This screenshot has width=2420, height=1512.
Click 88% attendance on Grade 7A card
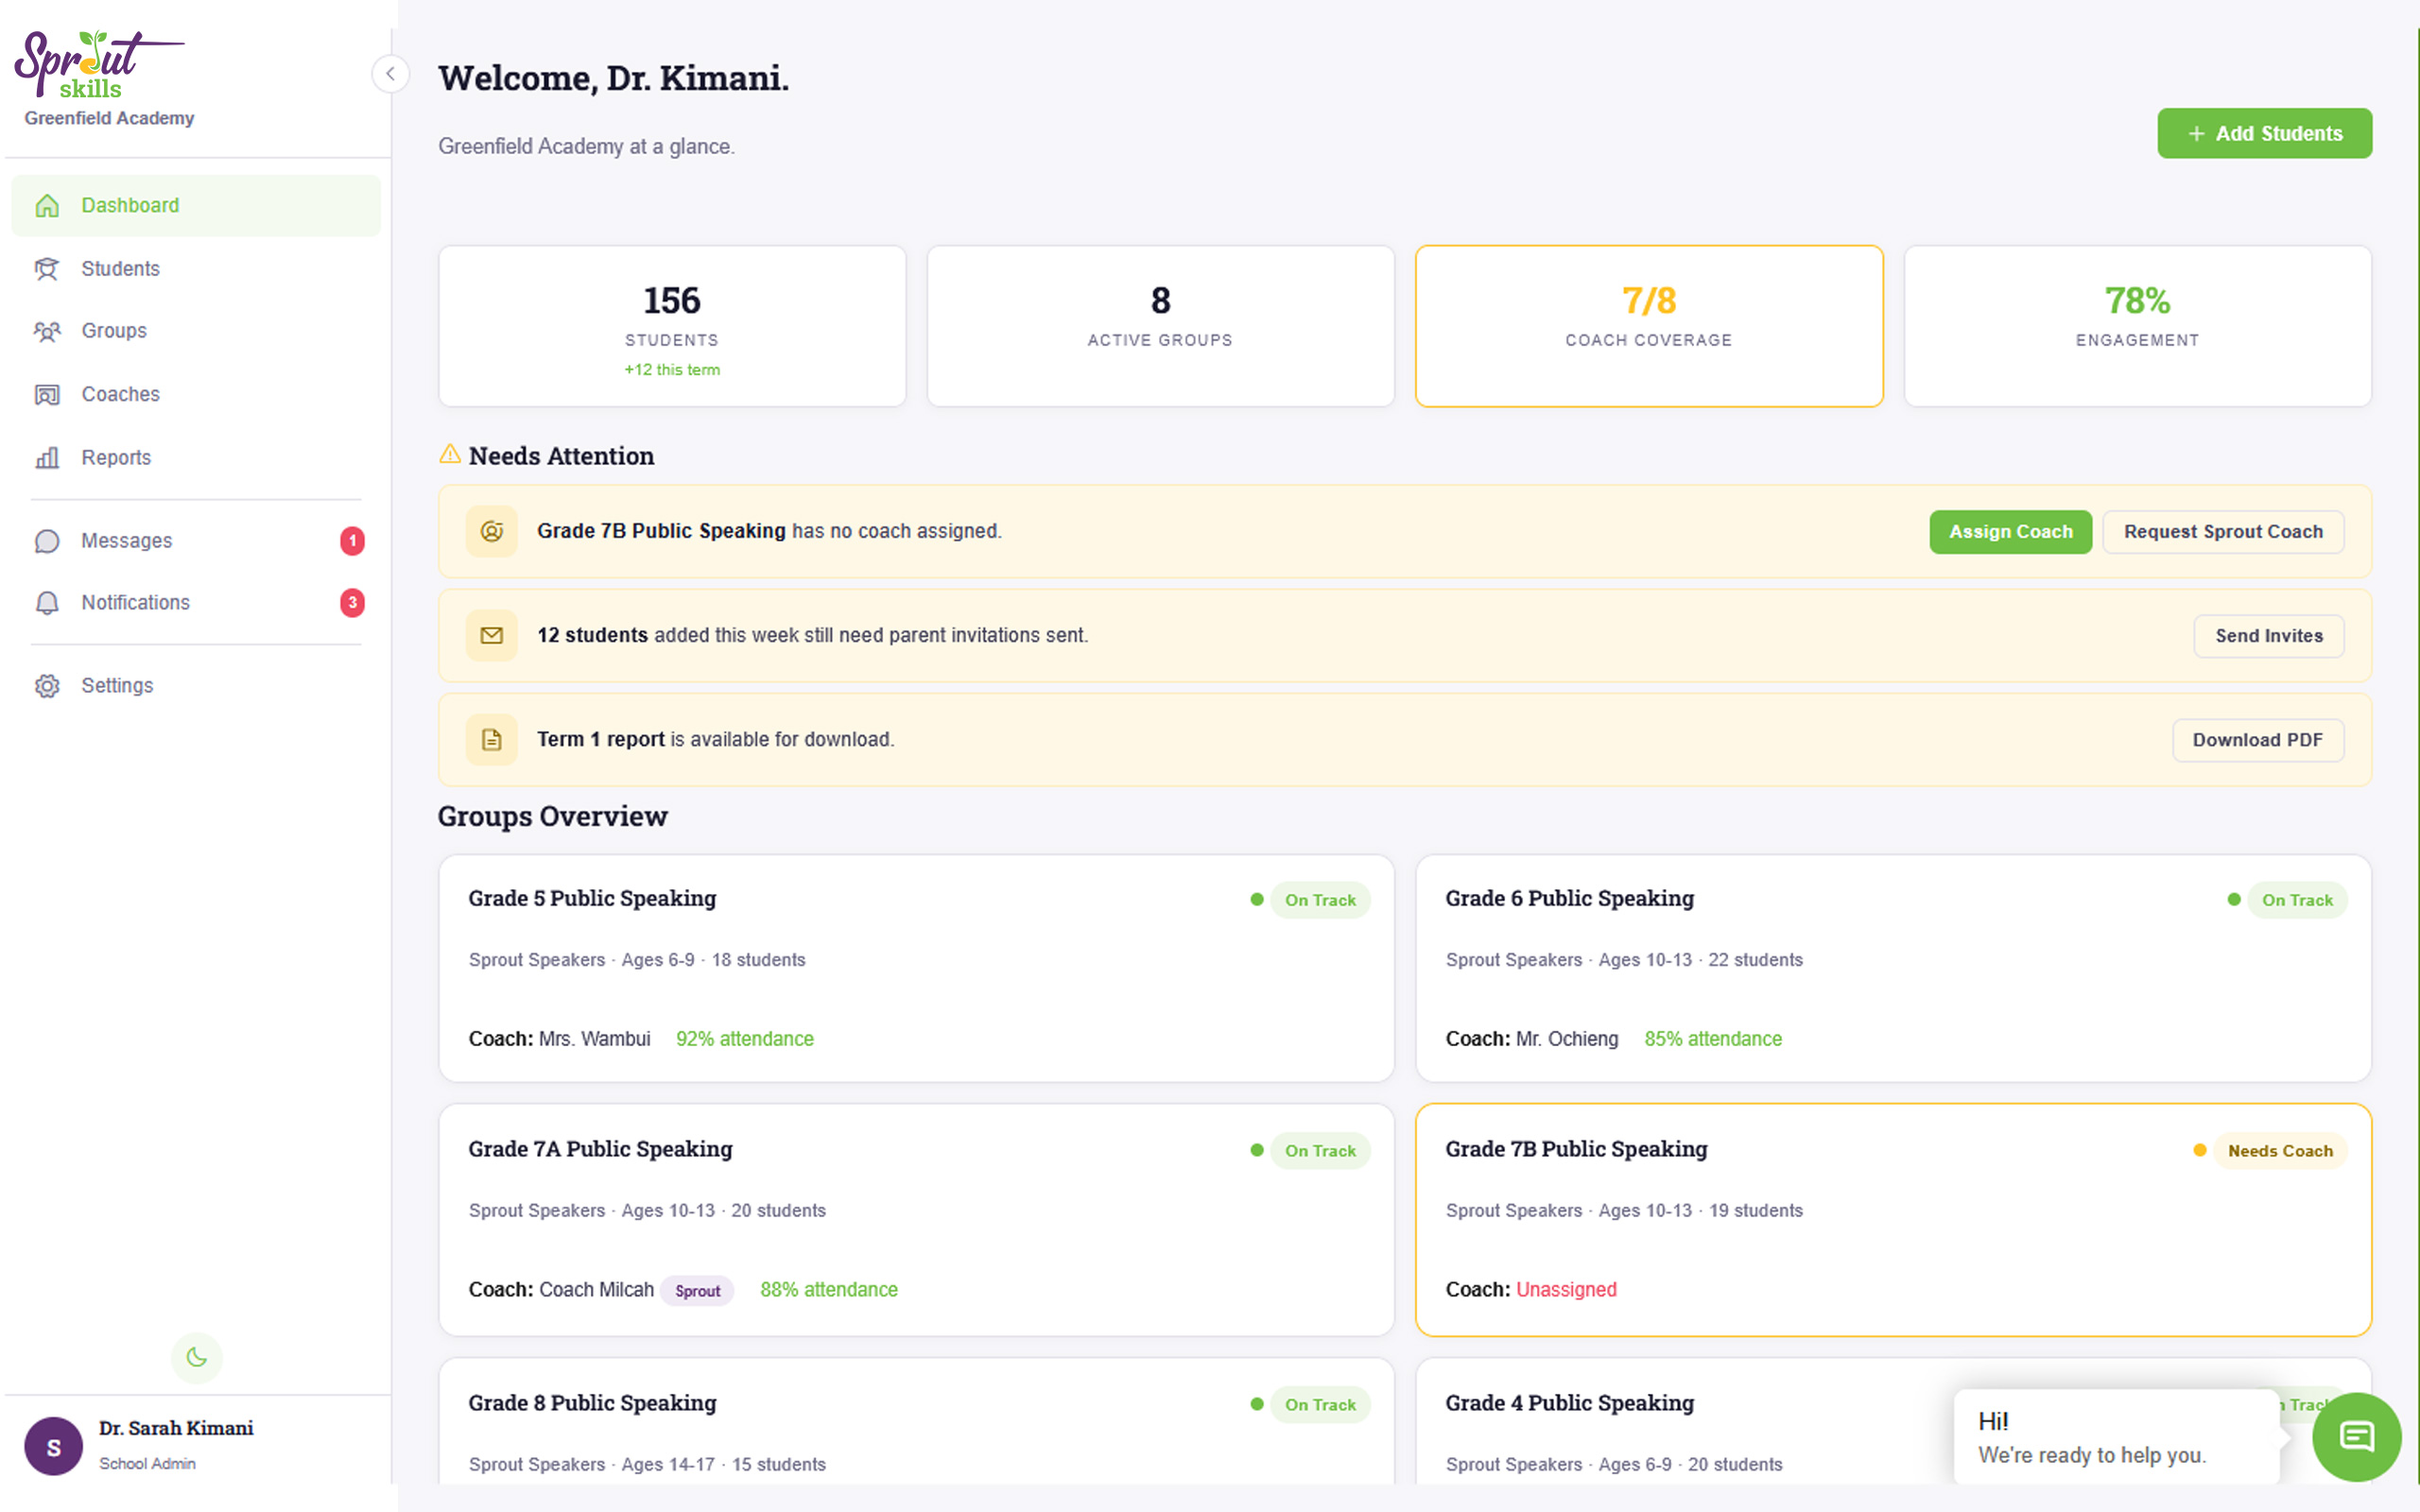tap(829, 1289)
